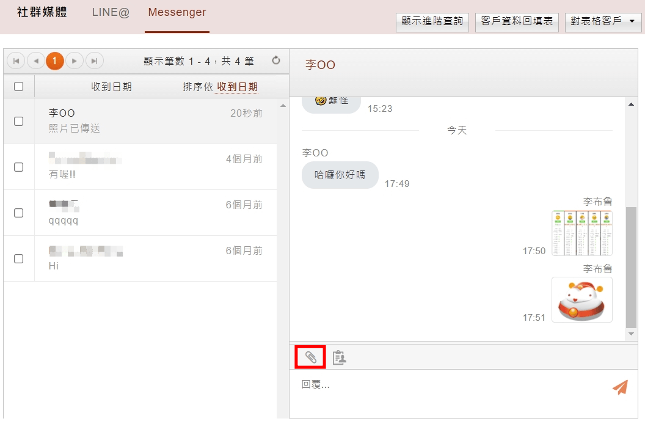
Task: Select checkbox next to the qqqqq message
Action: (x=19, y=213)
